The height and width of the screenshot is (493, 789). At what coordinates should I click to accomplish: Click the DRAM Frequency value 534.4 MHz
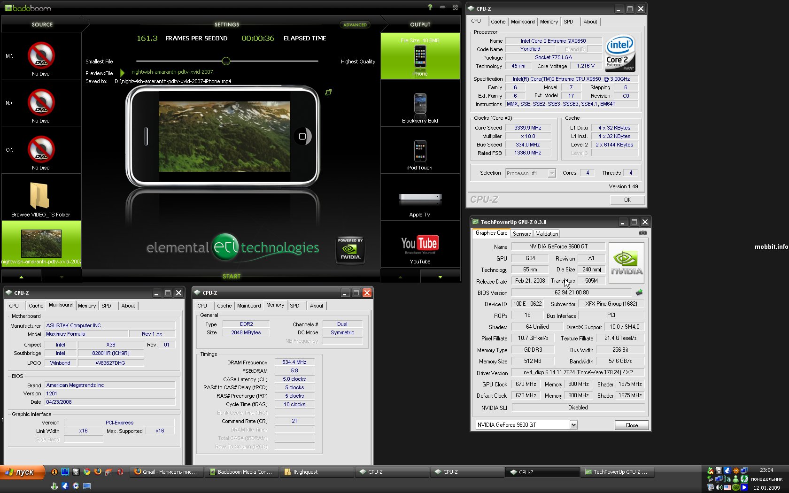click(x=294, y=362)
